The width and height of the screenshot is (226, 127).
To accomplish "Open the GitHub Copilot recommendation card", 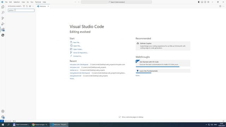I will click(x=163, y=46).
